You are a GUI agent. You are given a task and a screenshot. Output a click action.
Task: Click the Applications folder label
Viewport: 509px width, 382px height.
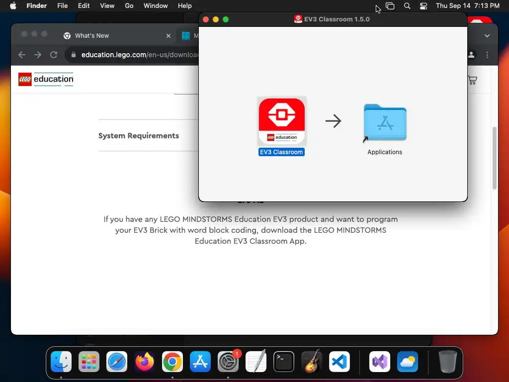pyautogui.click(x=385, y=152)
